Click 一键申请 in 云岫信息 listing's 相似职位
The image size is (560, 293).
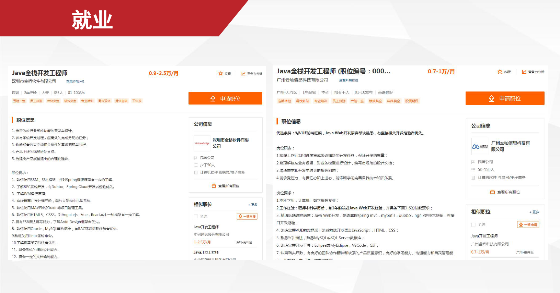coord(528,224)
